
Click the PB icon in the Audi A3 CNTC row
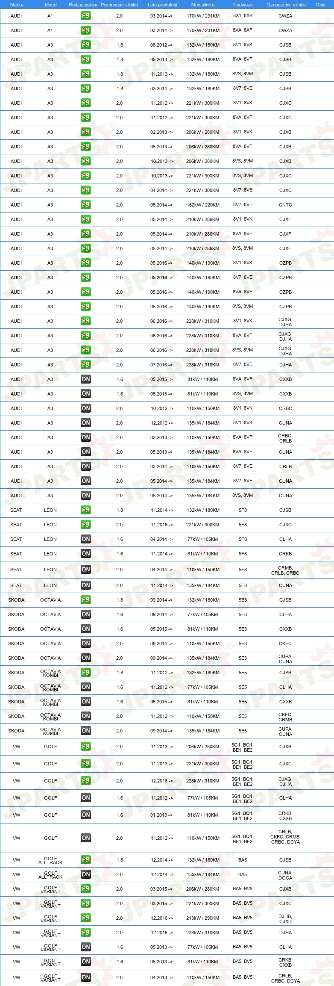(86, 205)
